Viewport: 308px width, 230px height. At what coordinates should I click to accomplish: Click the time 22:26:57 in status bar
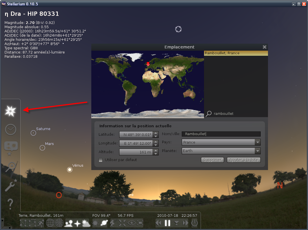[189, 215]
